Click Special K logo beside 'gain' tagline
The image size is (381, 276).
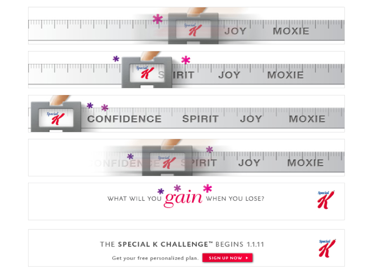tap(326, 200)
